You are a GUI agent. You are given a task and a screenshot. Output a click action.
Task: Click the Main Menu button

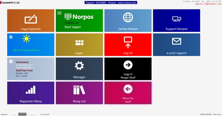[217, 114]
